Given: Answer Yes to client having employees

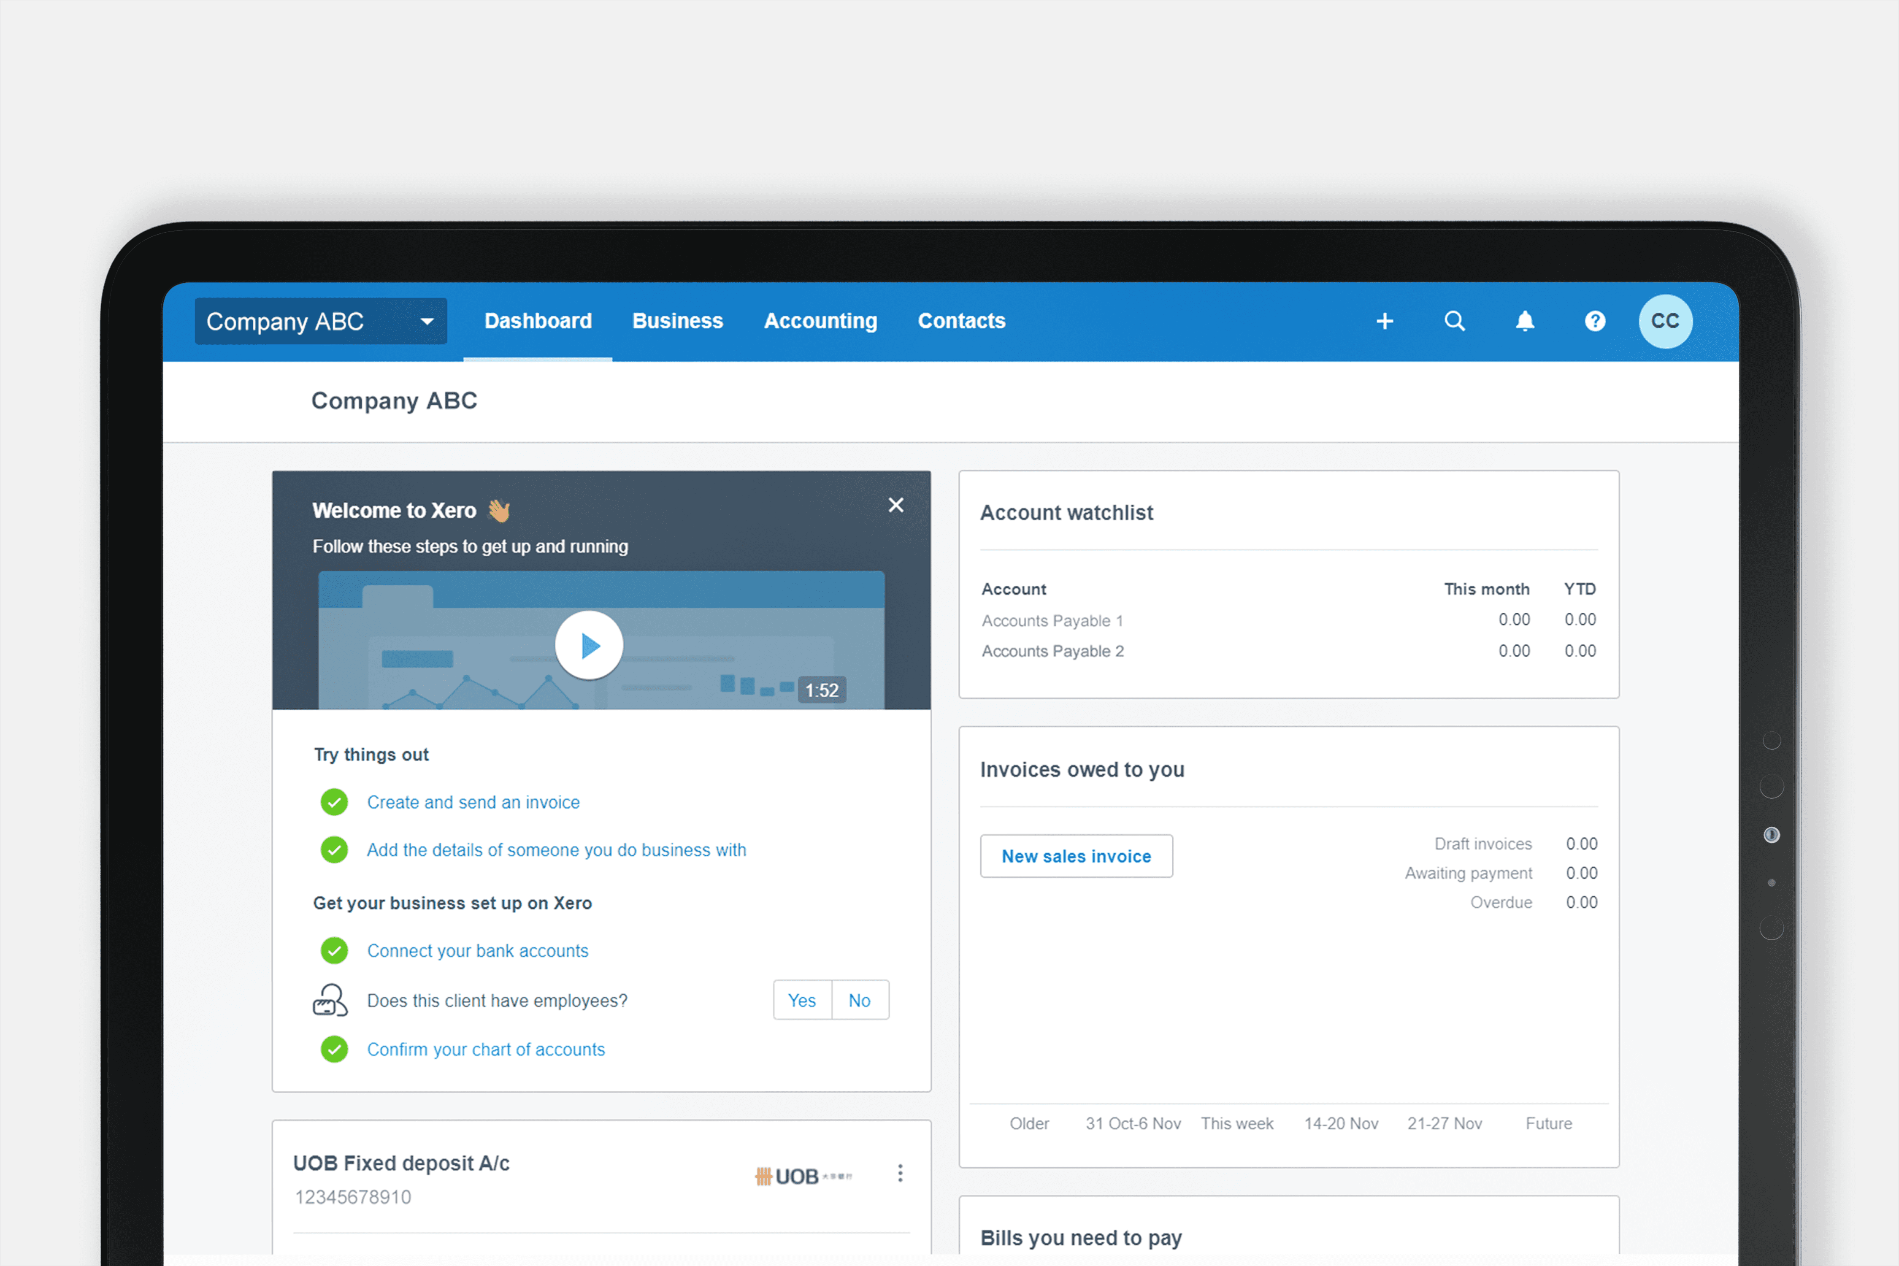Looking at the screenshot, I should 802,1001.
